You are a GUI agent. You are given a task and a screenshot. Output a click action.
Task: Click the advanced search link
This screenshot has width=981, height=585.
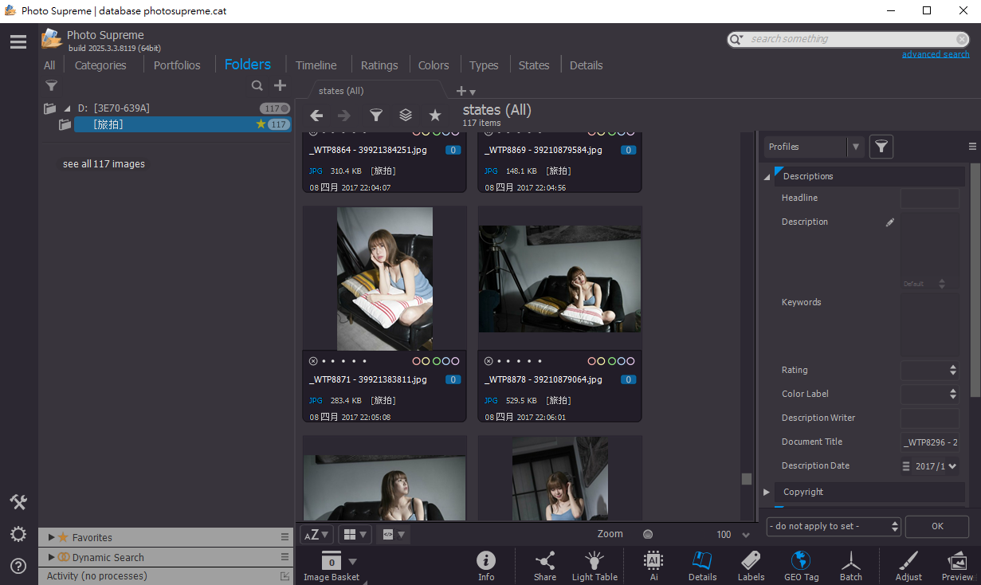coord(936,54)
